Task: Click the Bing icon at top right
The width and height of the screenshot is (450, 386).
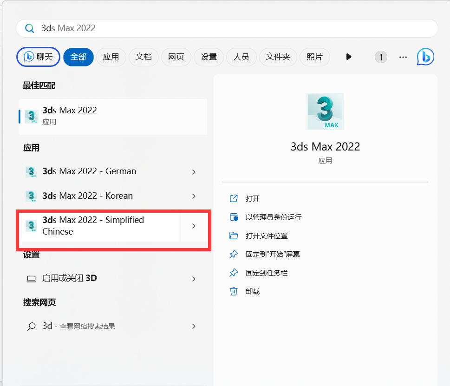Action: 425,57
